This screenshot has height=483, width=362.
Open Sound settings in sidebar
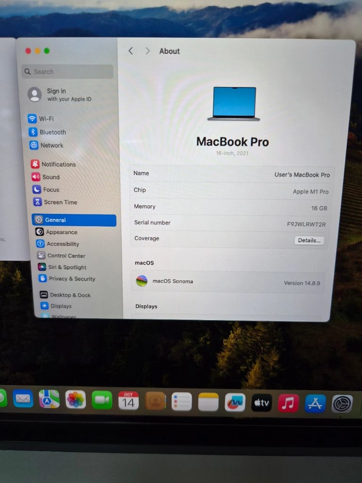(x=46, y=177)
